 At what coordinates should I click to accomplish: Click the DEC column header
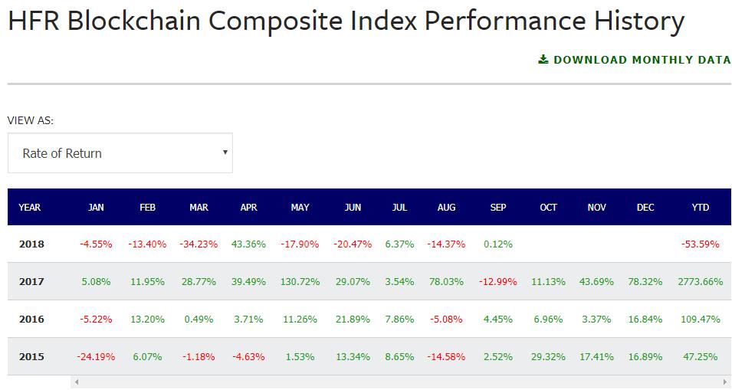645,207
